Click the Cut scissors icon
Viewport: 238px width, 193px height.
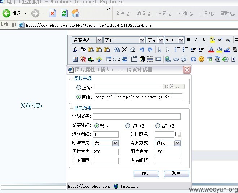coord(75,49)
